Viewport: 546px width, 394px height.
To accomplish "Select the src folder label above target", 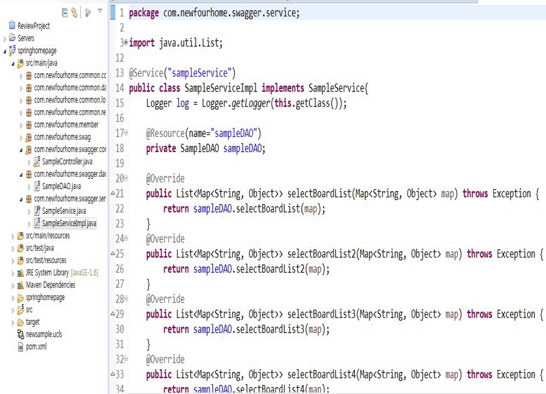I will (x=29, y=310).
